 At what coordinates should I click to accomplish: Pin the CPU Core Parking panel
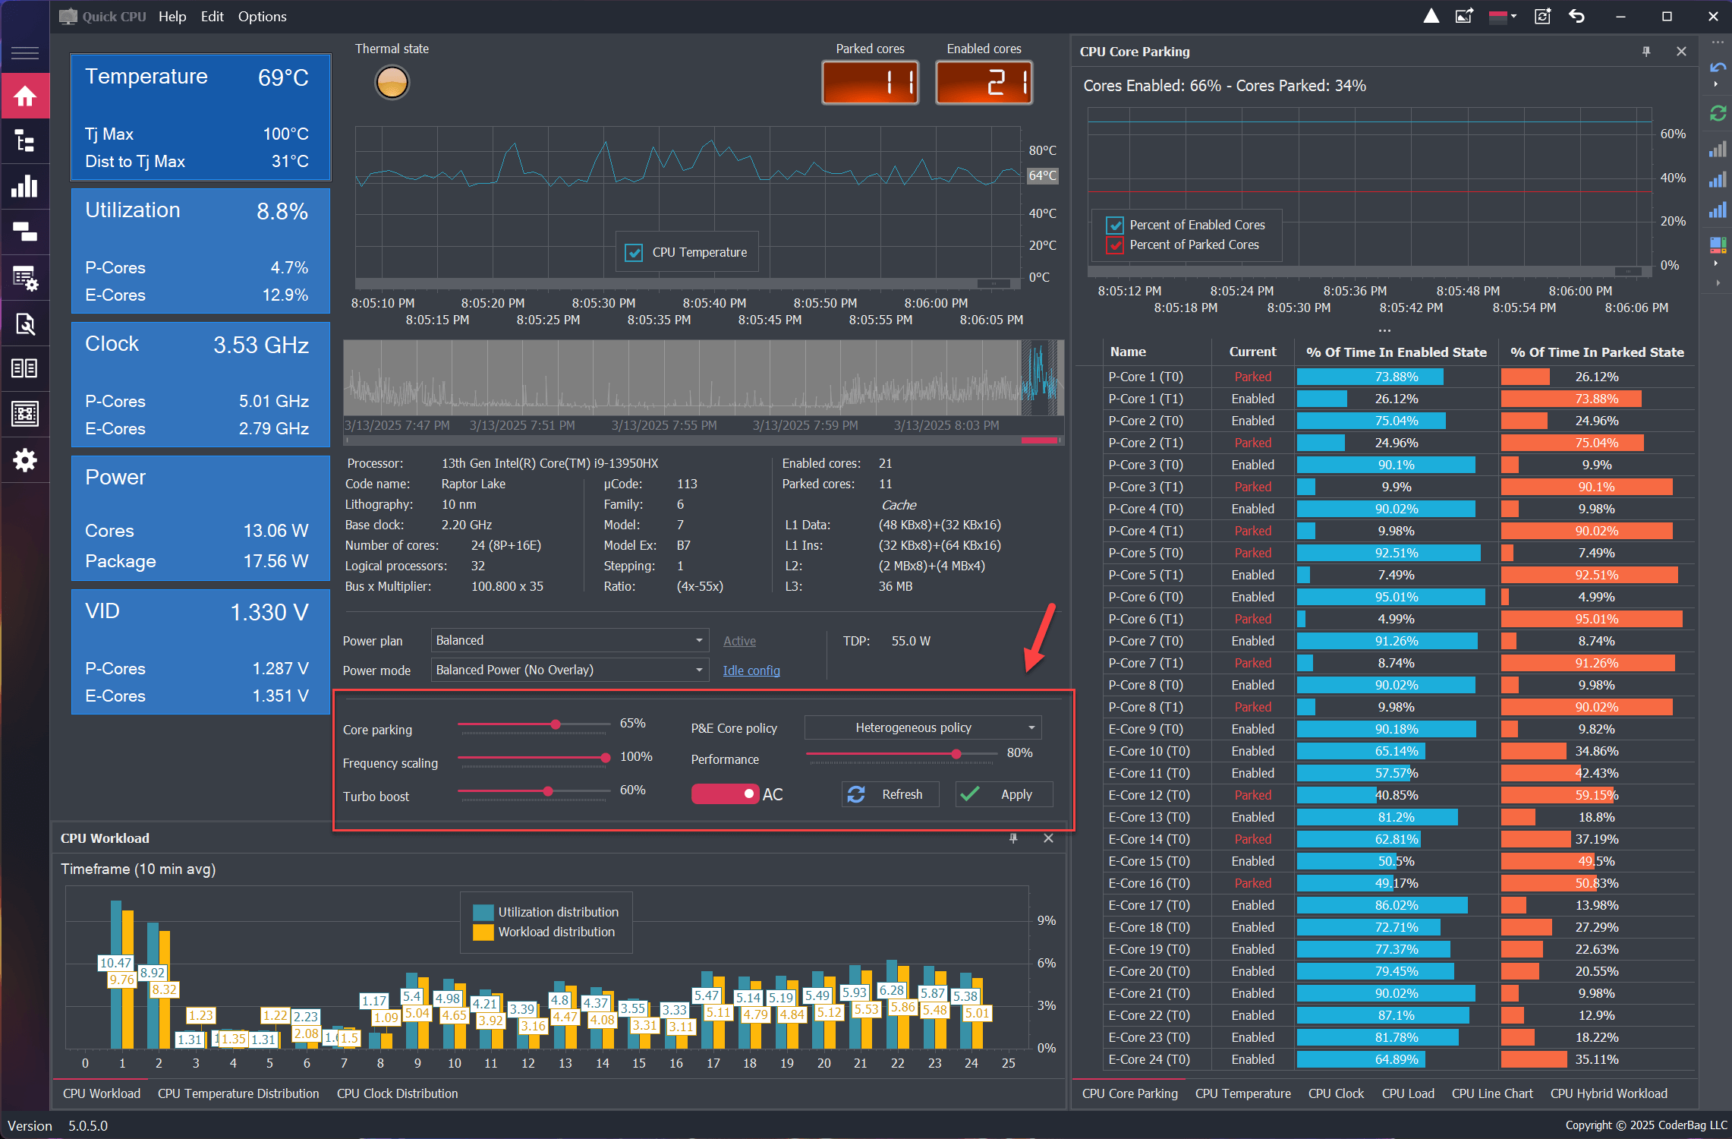coord(1646,52)
